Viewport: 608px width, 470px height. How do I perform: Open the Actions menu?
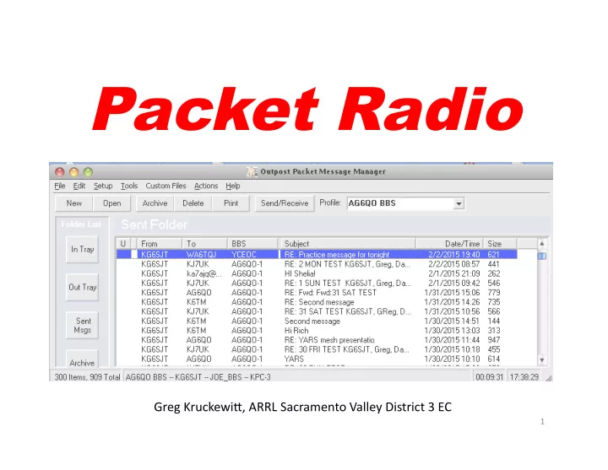[206, 186]
